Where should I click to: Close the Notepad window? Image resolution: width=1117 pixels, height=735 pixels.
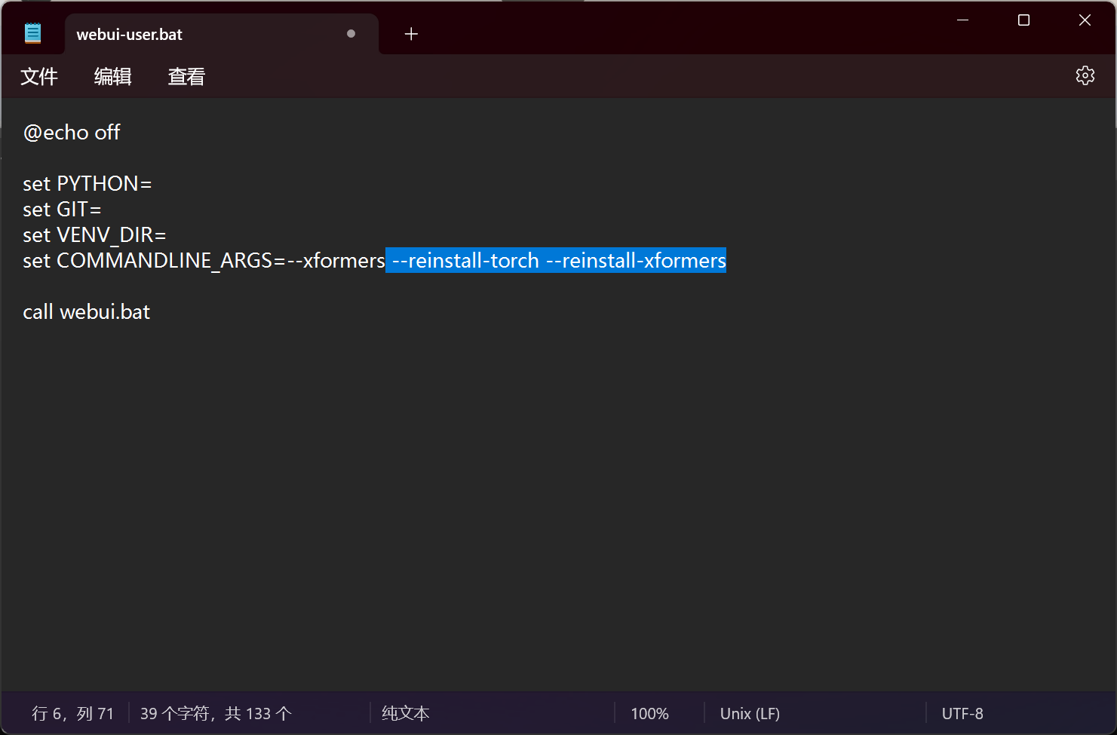(1085, 20)
